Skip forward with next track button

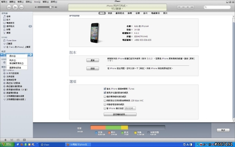tap(21, 7)
